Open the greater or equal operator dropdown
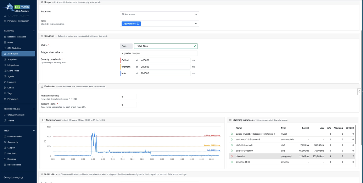363x183 pixels. point(158,53)
